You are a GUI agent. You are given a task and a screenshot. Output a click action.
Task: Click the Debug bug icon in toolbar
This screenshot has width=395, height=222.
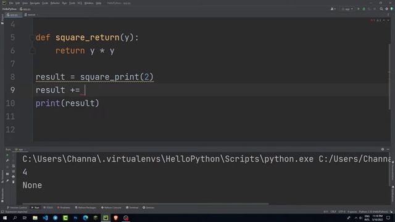[364, 9]
